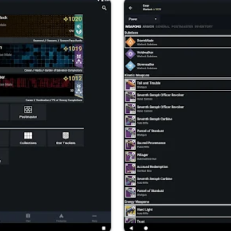
Task: Click the Kinetic Weapons section header
Action: [x=137, y=75]
